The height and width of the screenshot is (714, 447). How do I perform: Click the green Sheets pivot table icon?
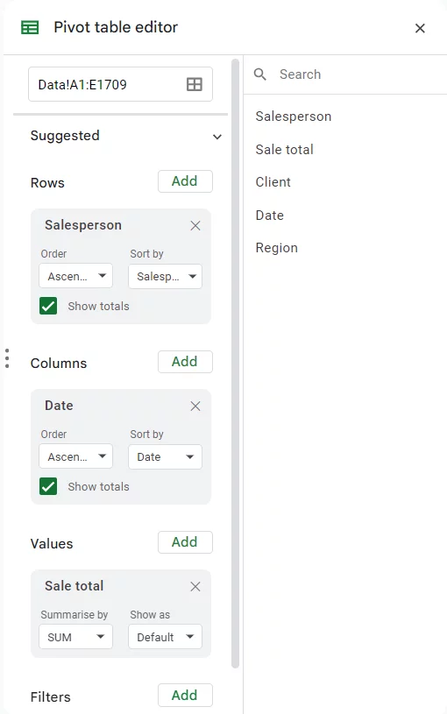tap(30, 28)
